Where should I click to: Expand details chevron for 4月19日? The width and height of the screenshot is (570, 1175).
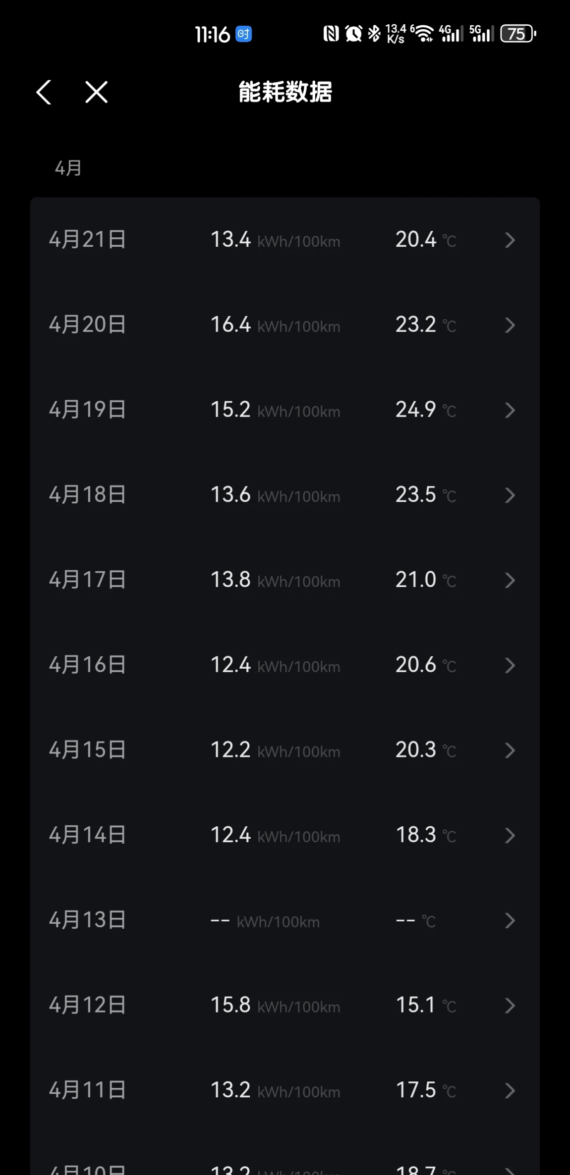pos(510,410)
